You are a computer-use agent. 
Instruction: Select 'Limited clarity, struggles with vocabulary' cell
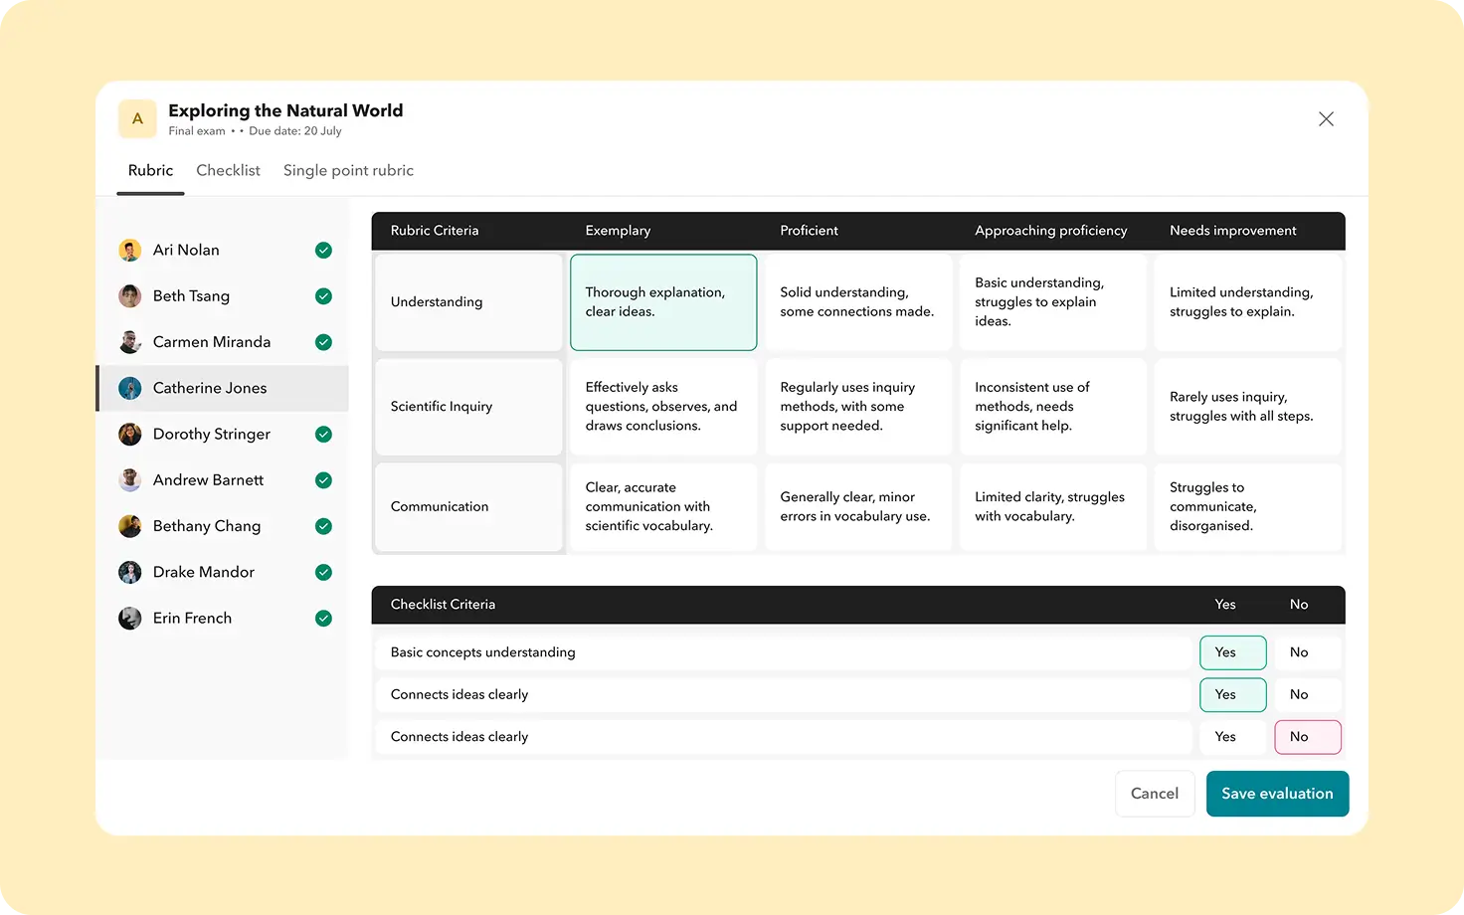tap(1053, 507)
